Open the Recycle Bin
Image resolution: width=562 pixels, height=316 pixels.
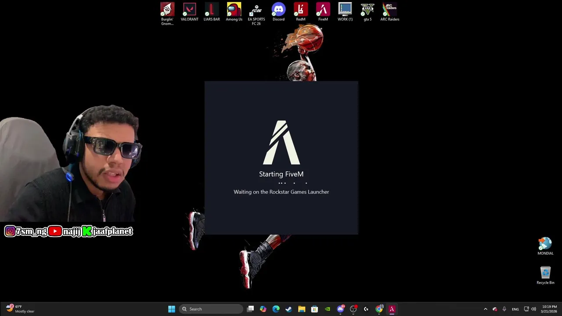(545, 276)
